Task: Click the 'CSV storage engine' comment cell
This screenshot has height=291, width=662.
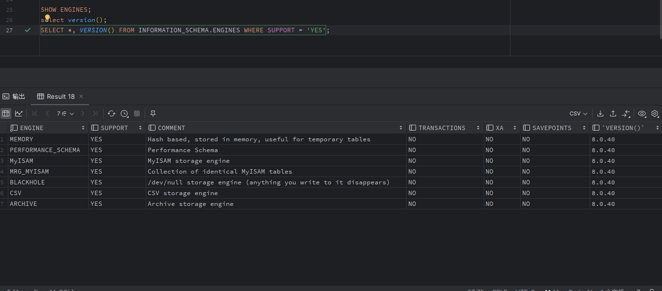Action: (276, 193)
